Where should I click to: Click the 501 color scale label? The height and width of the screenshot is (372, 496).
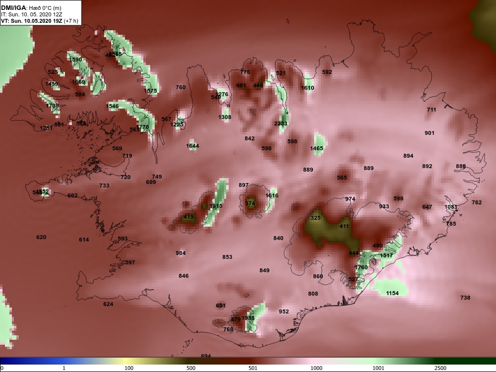[253, 368]
